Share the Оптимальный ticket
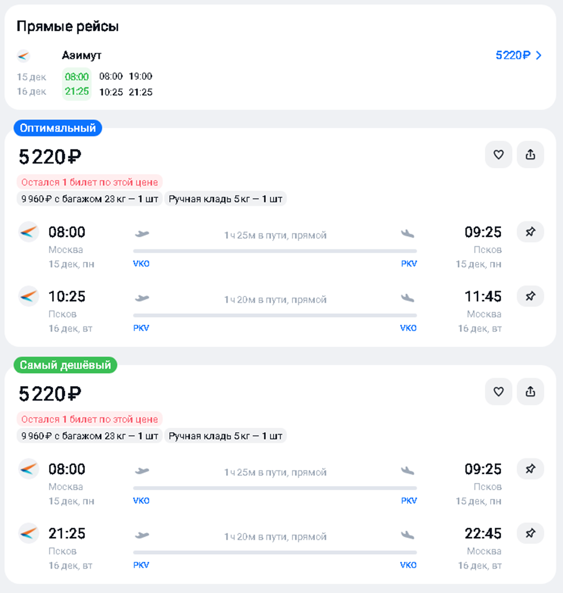The height and width of the screenshot is (593, 563). (x=530, y=154)
